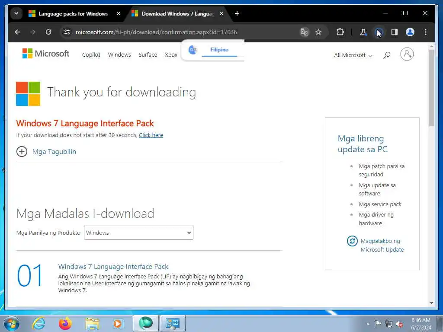This screenshot has width=443, height=332.
Task: Launch Firefox from taskbar
Action: [65, 323]
